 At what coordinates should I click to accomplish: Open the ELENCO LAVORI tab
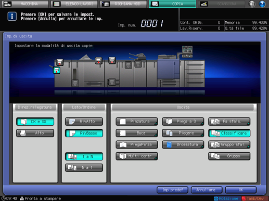[x=74, y=4]
